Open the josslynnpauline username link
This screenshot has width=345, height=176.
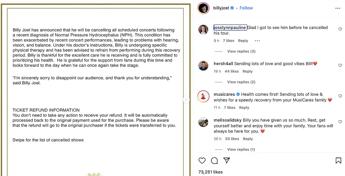pyautogui.click(x=230, y=28)
